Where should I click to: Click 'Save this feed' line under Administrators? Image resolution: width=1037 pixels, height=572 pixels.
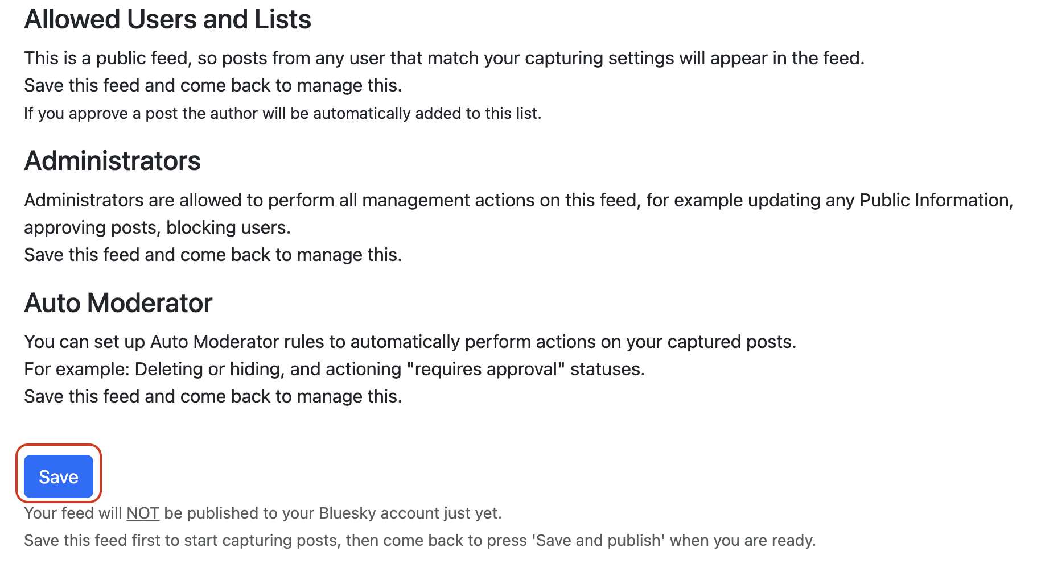(213, 255)
